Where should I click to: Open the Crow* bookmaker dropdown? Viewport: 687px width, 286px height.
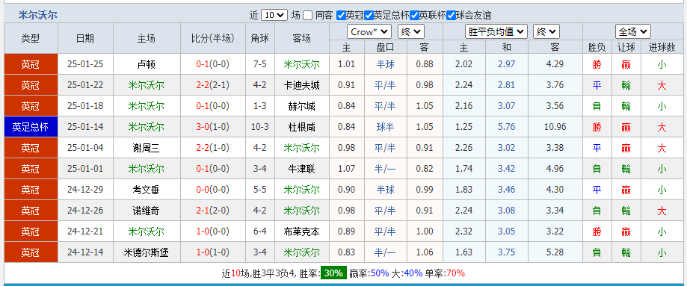(x=369, y=31)
